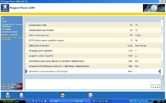Screen dimensions: 166x103
Task: Click the left-pointing arrow on the selected row
Action: tap(159, 71)
